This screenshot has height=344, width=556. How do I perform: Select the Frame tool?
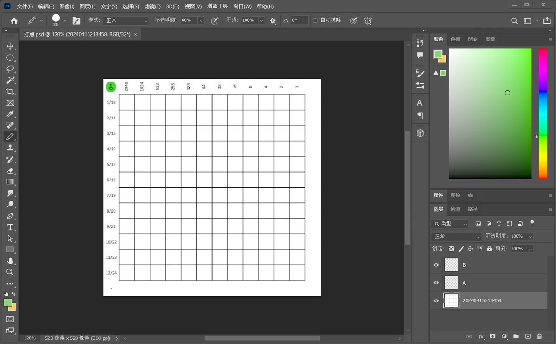click(10, 103)
